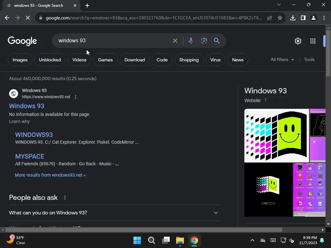Image resolution: width=331 pixels, height=248 pixels.
Task: Open the All filters dropdown
Action: coord(282,60)
